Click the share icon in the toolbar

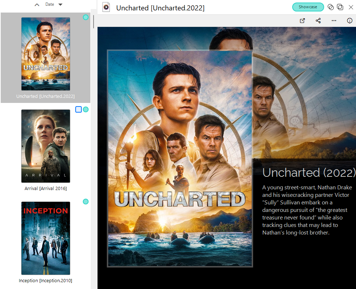point(318,21)
